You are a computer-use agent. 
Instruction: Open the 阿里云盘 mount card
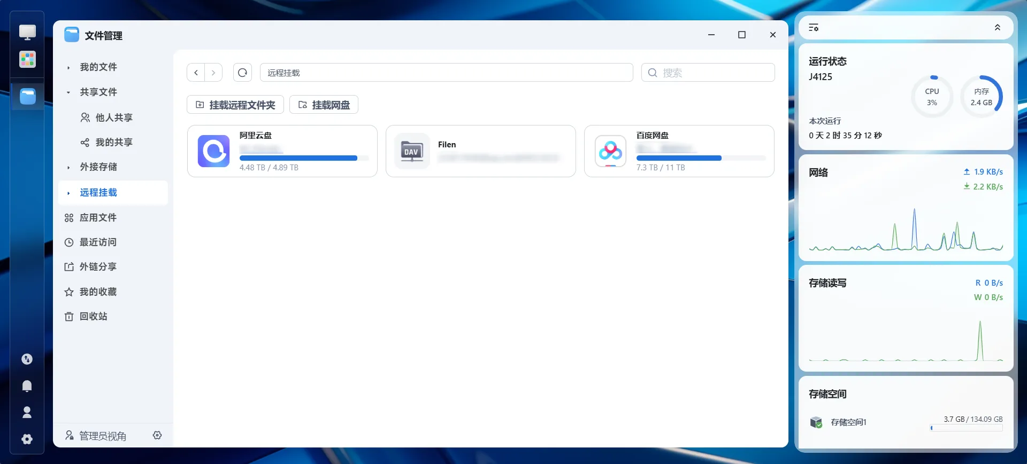[x=282, y=151]
